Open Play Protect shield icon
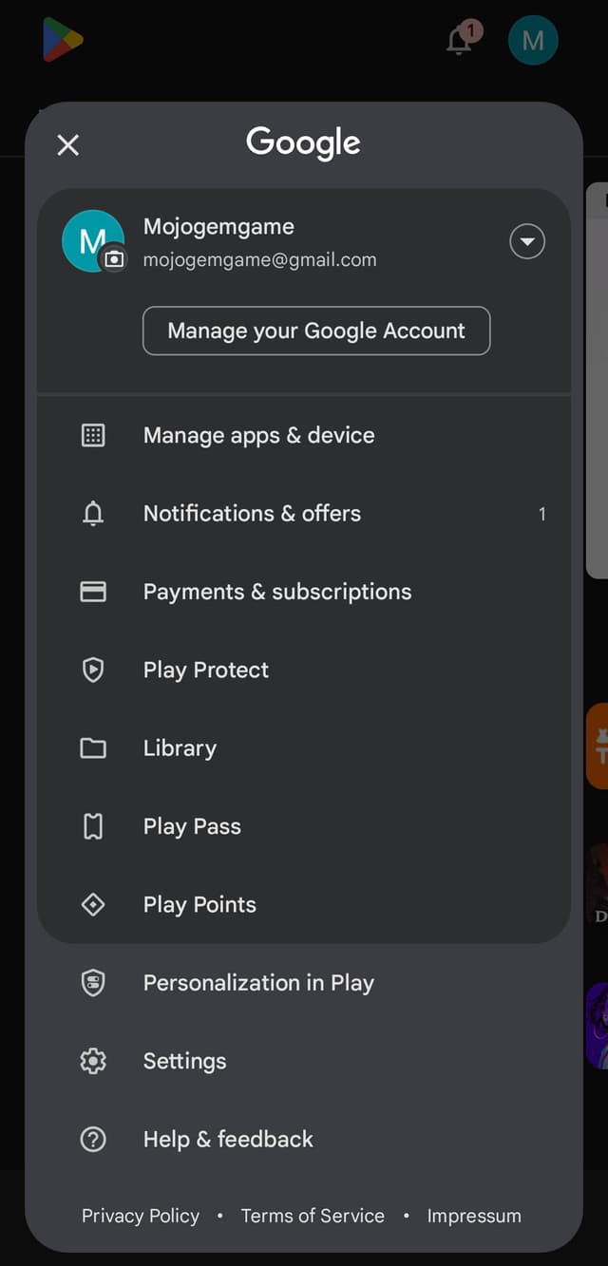The width and height of the screenshot is (608, 1266). point(93,670)
